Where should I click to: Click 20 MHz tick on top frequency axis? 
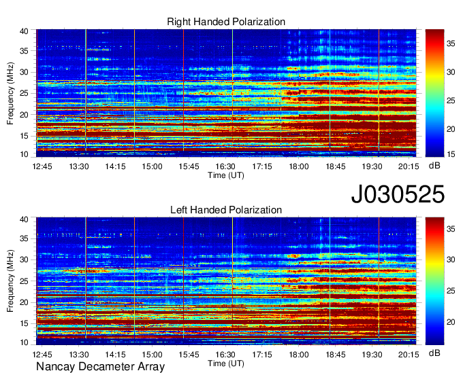coord(25,115)
